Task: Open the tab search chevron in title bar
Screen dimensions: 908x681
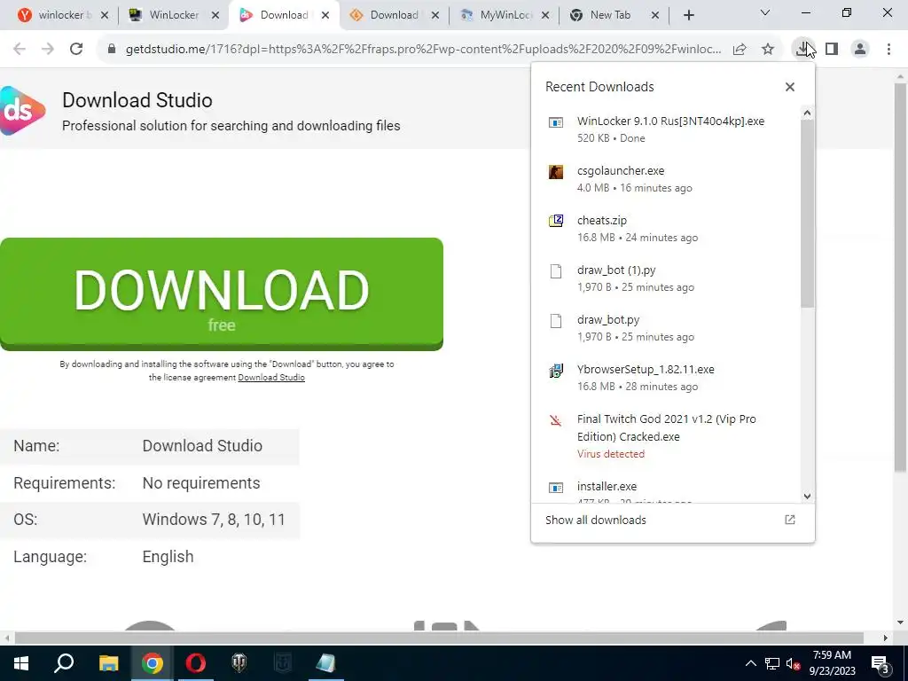Action: click(765, 12)
